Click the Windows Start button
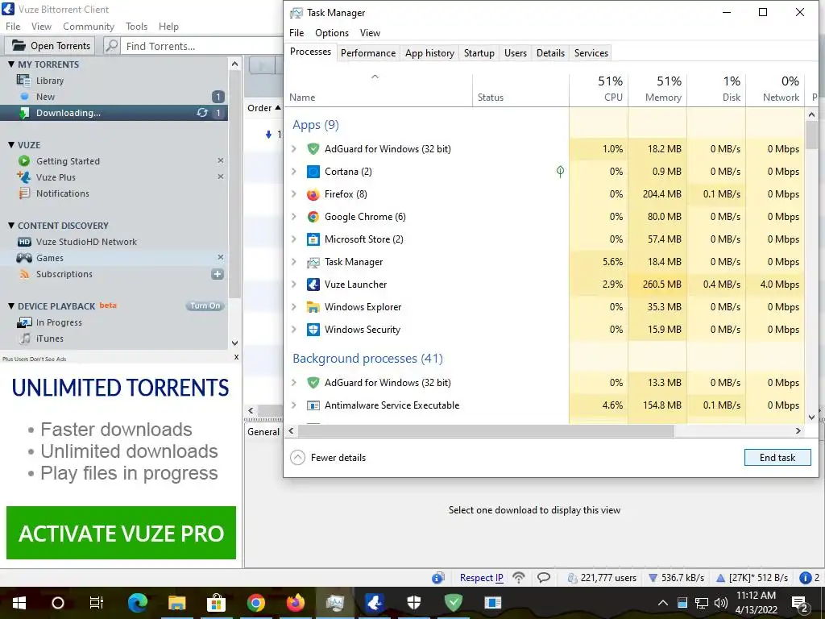Image resolution: width=825 pixels, height=619 pixels. click(19, 603)
